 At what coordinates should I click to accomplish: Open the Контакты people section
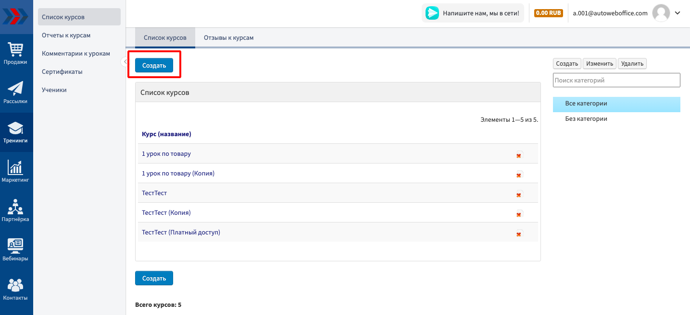click(x=16, y=289)
